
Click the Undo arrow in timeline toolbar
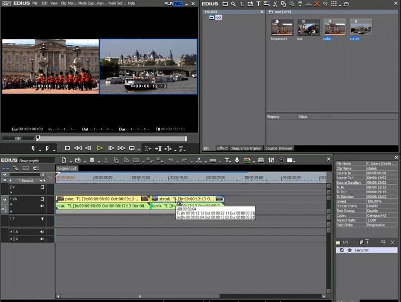click(x=170, y=161)
